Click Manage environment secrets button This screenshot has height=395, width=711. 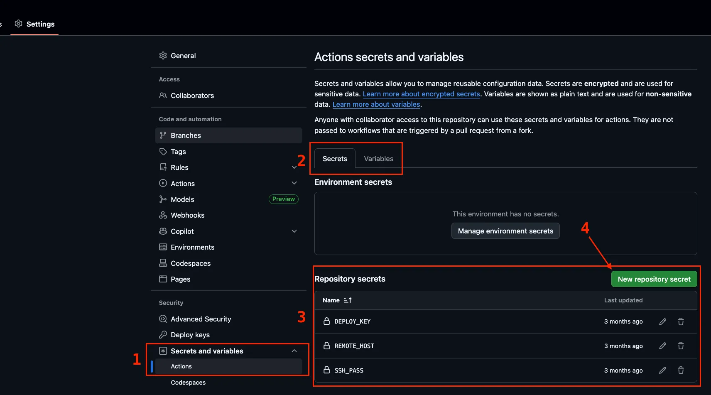click(505, 231)
